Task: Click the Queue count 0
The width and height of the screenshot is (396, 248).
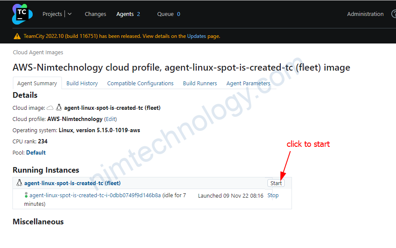Action: click(x=178, y=14)
